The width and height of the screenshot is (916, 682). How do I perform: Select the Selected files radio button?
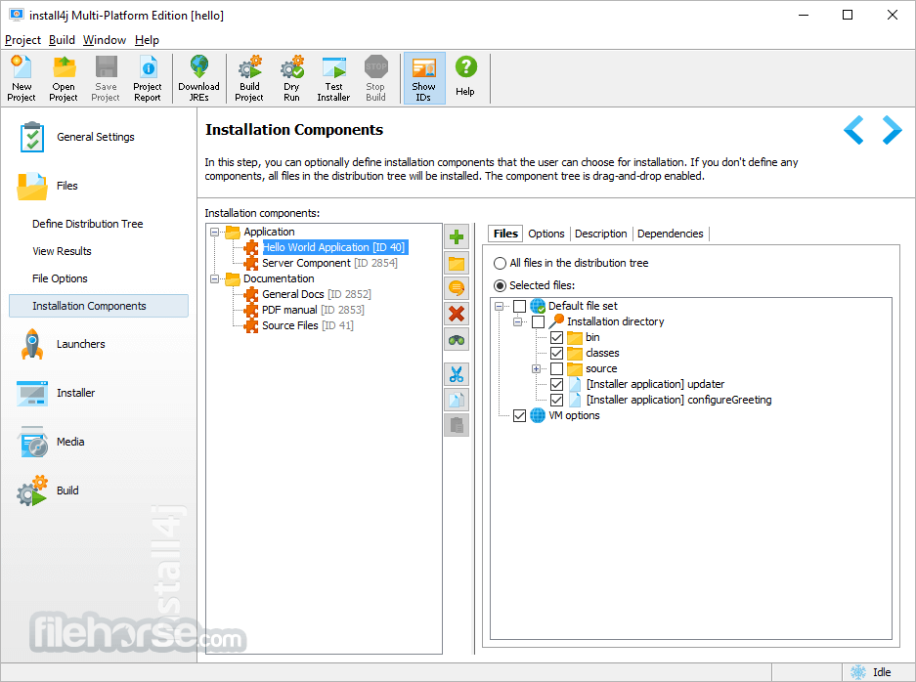(x=501, y=285)
